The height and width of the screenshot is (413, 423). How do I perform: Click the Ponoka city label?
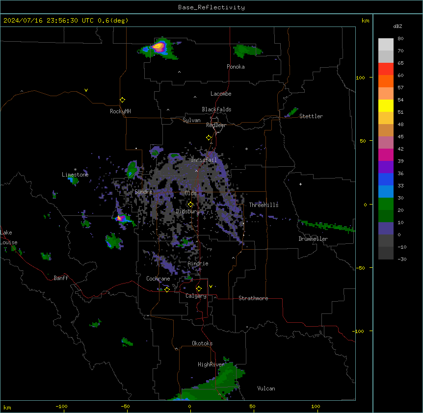tap(236, 67)
